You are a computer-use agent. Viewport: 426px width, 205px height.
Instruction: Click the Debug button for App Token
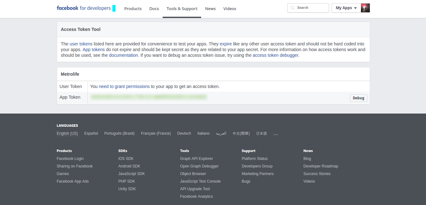point(358,98)
